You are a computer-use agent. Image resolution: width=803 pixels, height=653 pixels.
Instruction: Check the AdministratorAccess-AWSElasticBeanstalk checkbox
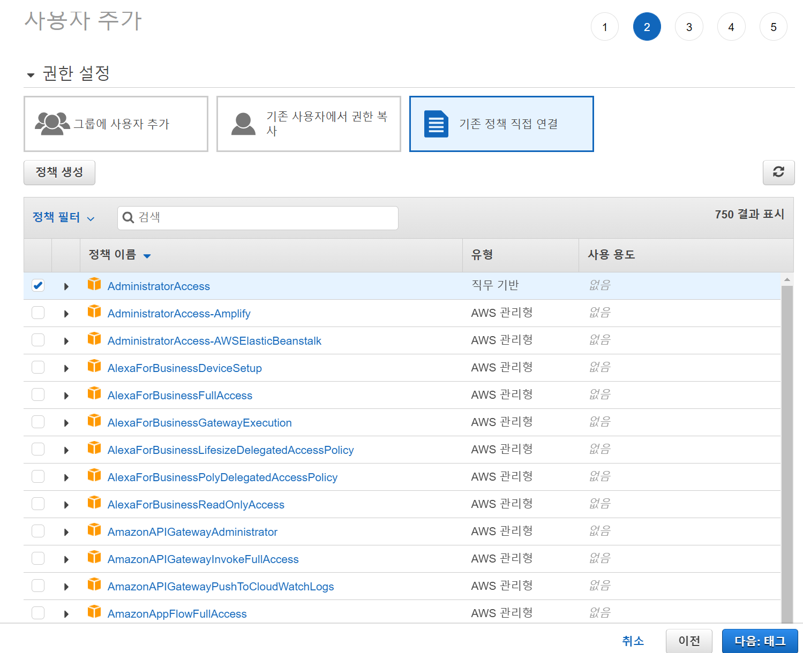38,340
